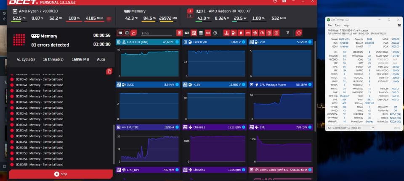Viewport: 404px width, 181px height.
Task: Open info for the 3VCC graph
Action: (x=177, y=84)
